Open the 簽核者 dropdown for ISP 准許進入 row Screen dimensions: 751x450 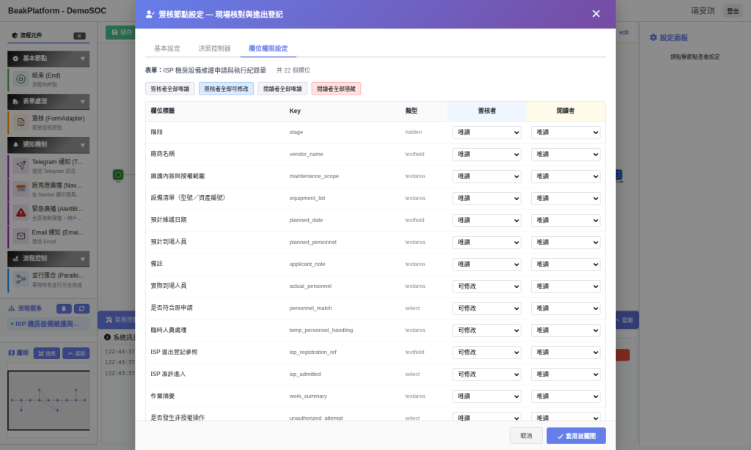tap(487, 375)
